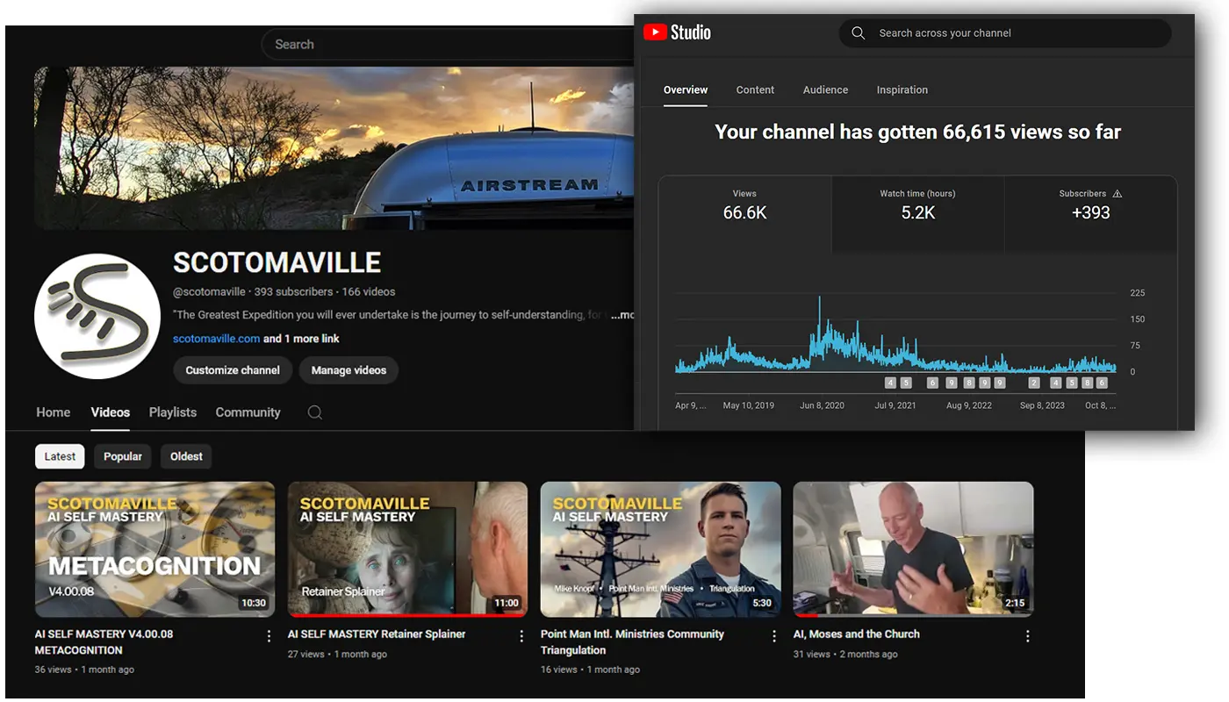Select the Views 66.6K metric card
This screenshot has width=1229, height=702.
coord(744,215)
